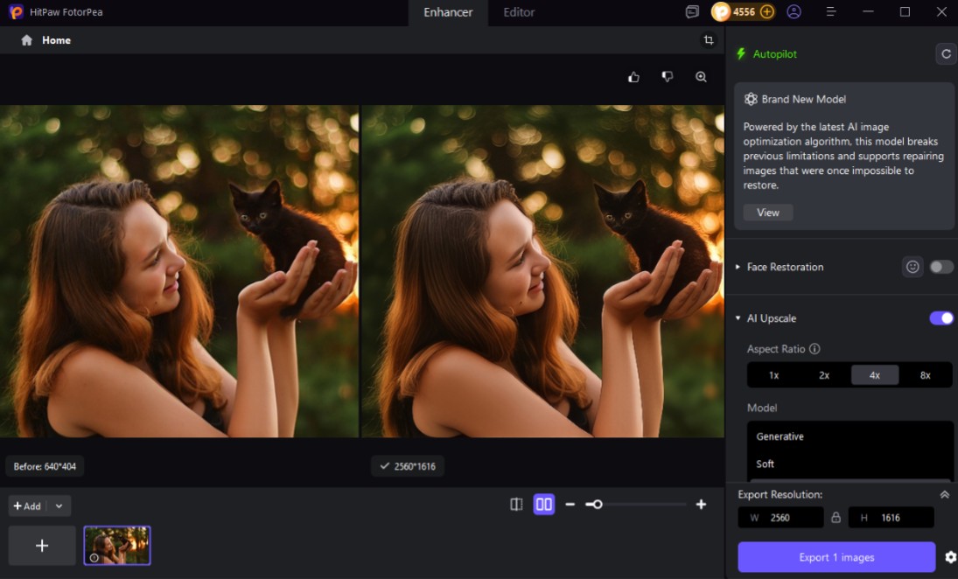The width and height of the screenshot is (958, 579).
Task: Click the 2560*1616 output size badge
Action: click(408, 466)
